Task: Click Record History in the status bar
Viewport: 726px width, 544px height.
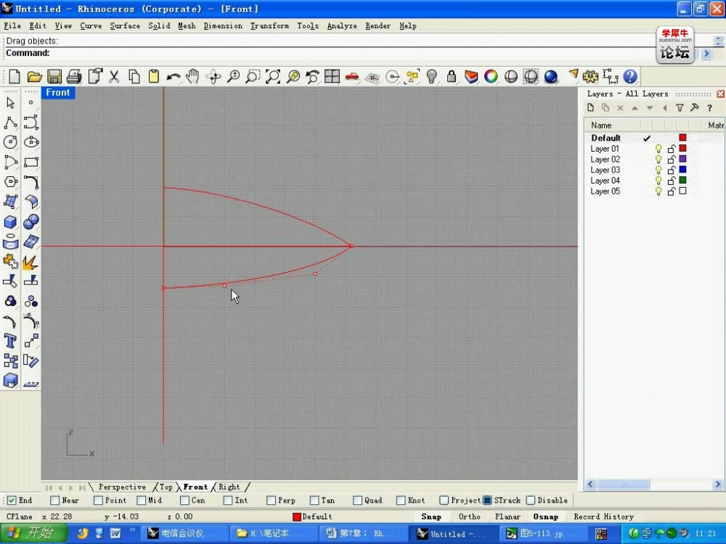Action: pyautogui.click(x=604, y=516)
